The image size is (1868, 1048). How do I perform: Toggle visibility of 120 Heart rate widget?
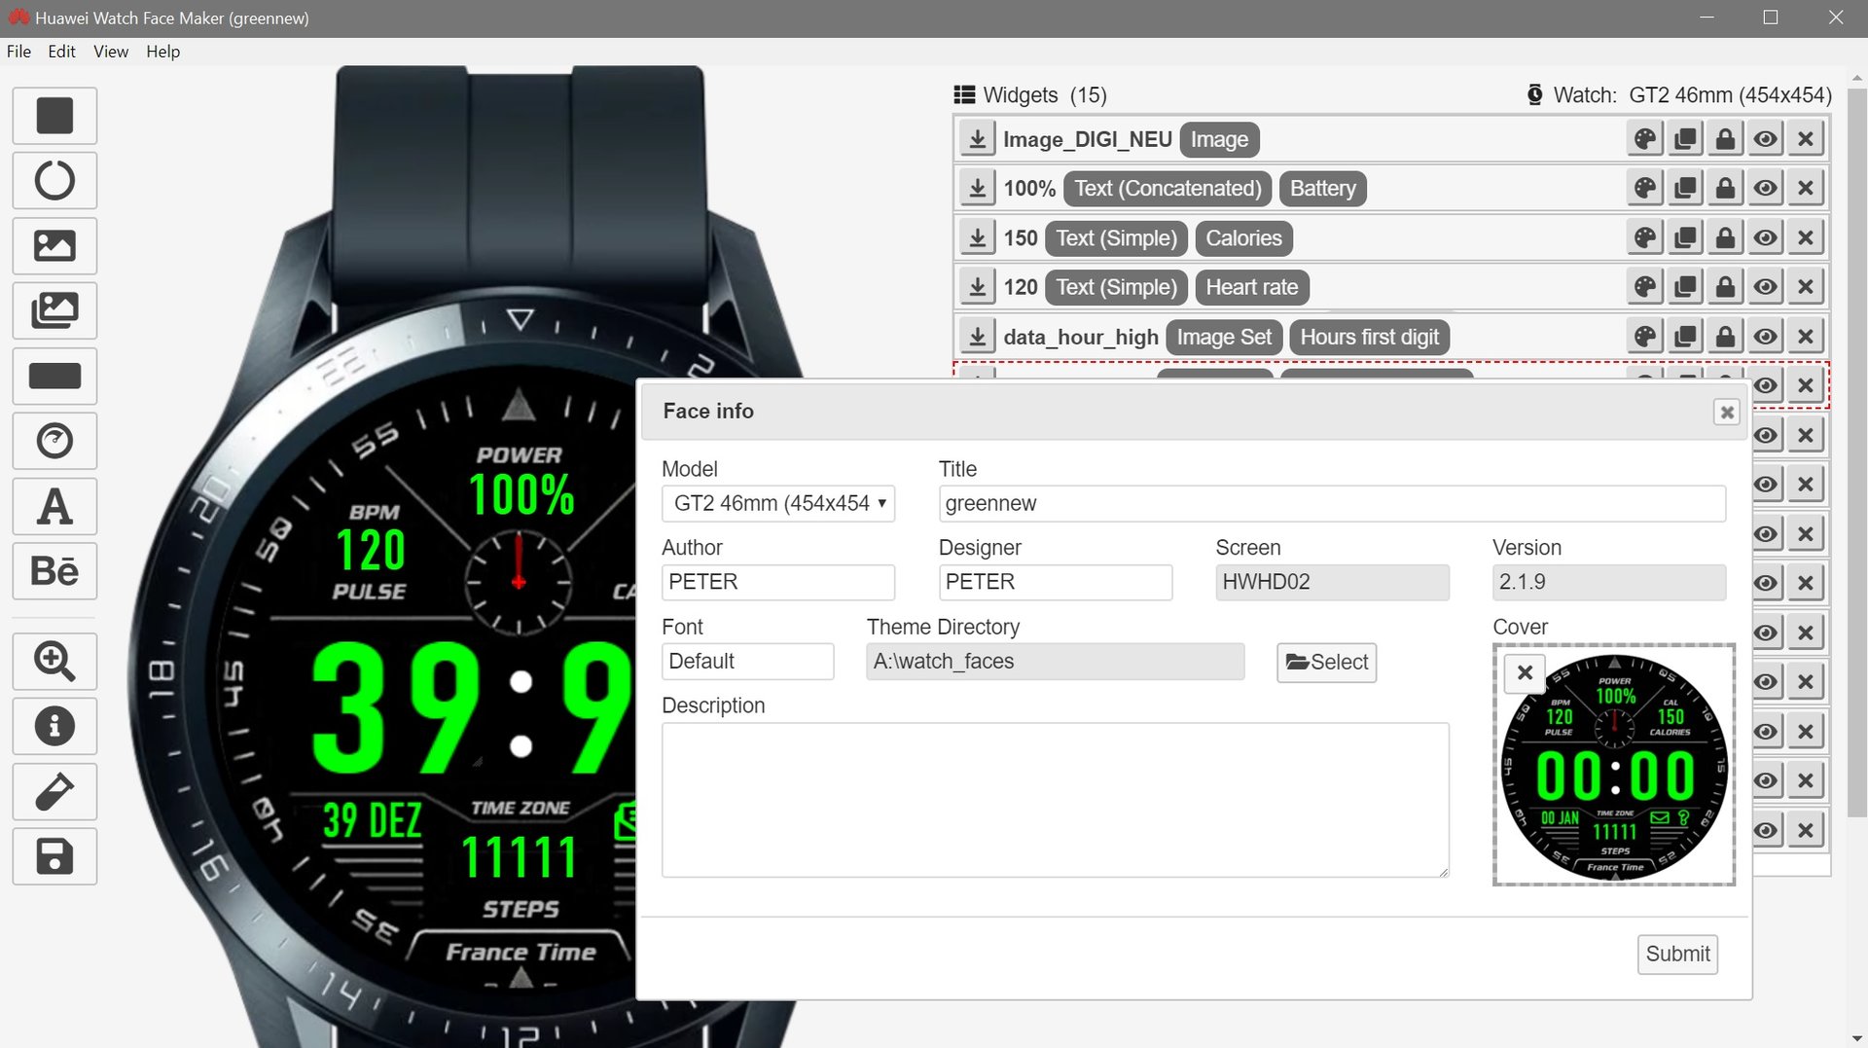click(1765, 287)
